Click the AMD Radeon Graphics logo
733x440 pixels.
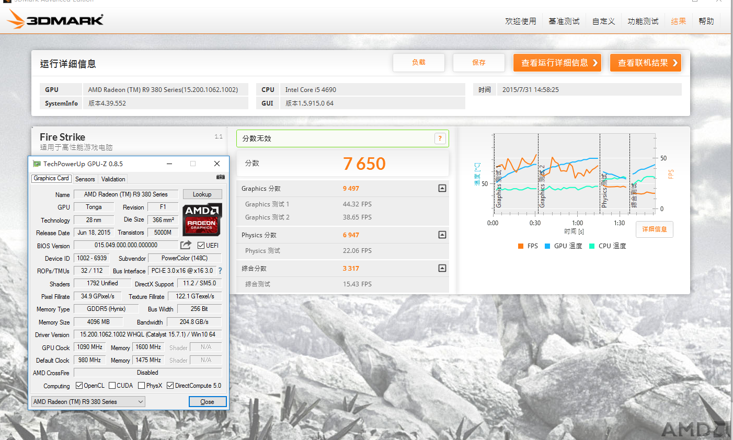click(x=202, y=219)
